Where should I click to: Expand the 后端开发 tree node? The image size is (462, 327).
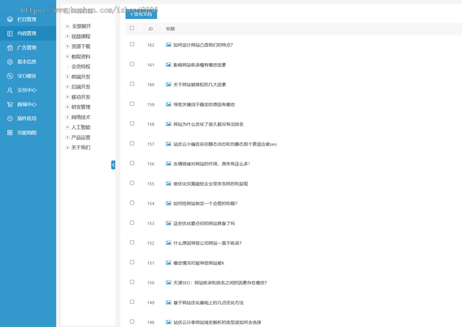pyautogui.click(x=67, y=87)
